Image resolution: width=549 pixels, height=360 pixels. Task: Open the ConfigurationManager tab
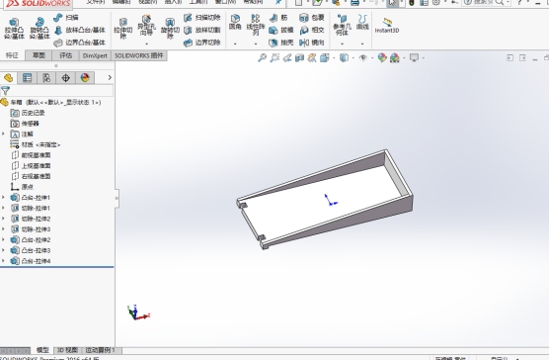click(46, 77)
